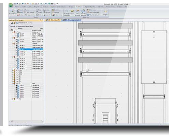
Task: Open the Propiedades tool in ribbon
Action: pyautogui.click(x=13, y=12)
